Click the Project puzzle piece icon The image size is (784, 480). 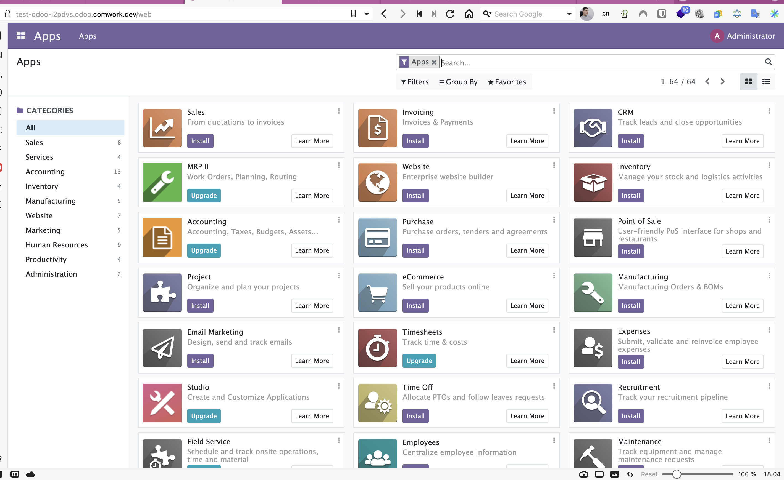(162, 293)
